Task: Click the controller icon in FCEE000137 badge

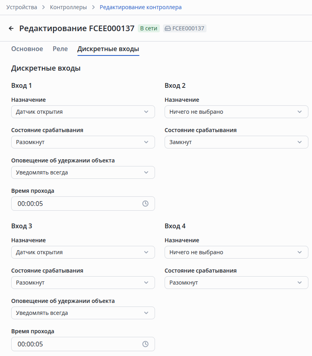Action: point(168,28)
